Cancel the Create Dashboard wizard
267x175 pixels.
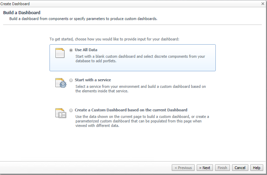pyautogui.click(x=240, y=168)
